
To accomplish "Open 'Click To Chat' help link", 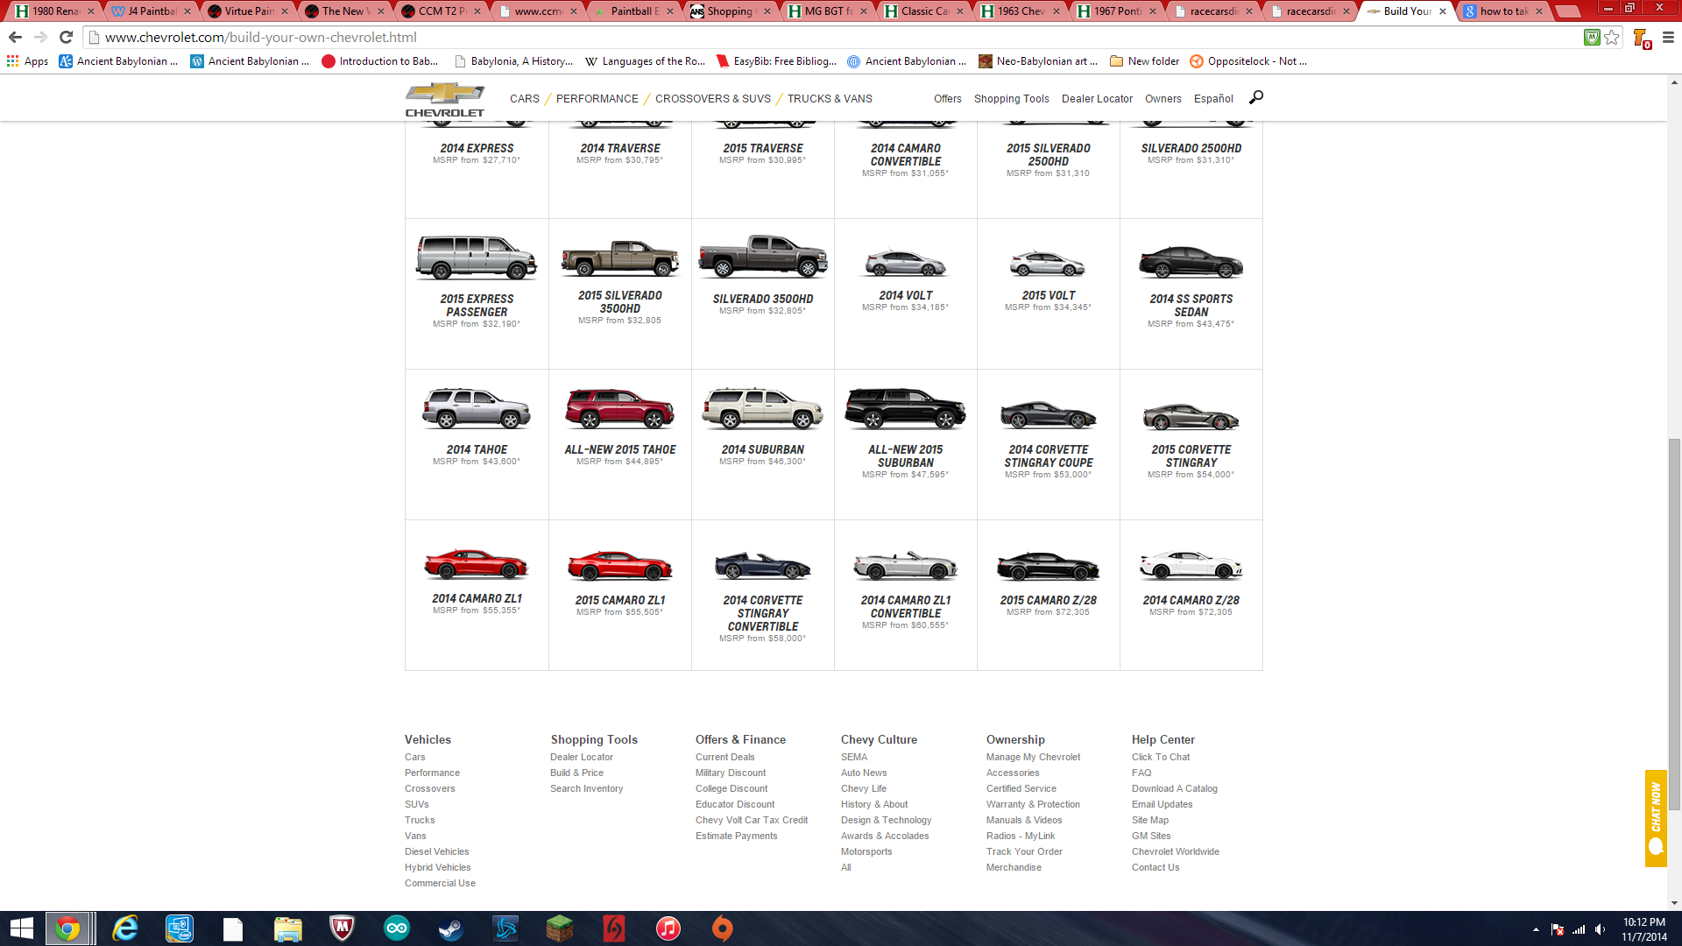I will 1161,757.
